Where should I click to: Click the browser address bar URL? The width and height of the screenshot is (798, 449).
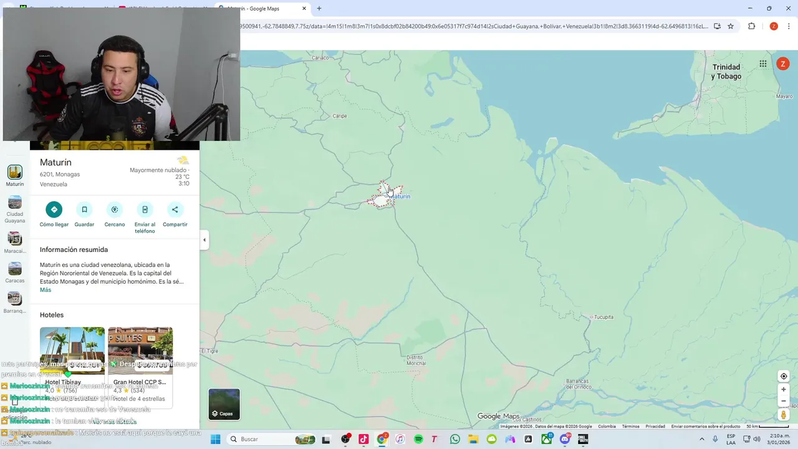tap(474, 26)
